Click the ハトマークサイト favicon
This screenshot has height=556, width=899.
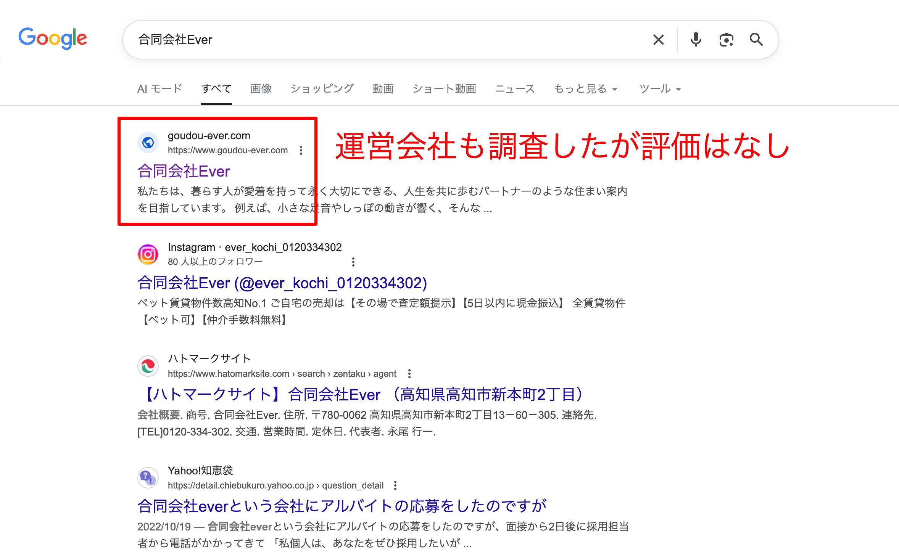pos(148,366)
